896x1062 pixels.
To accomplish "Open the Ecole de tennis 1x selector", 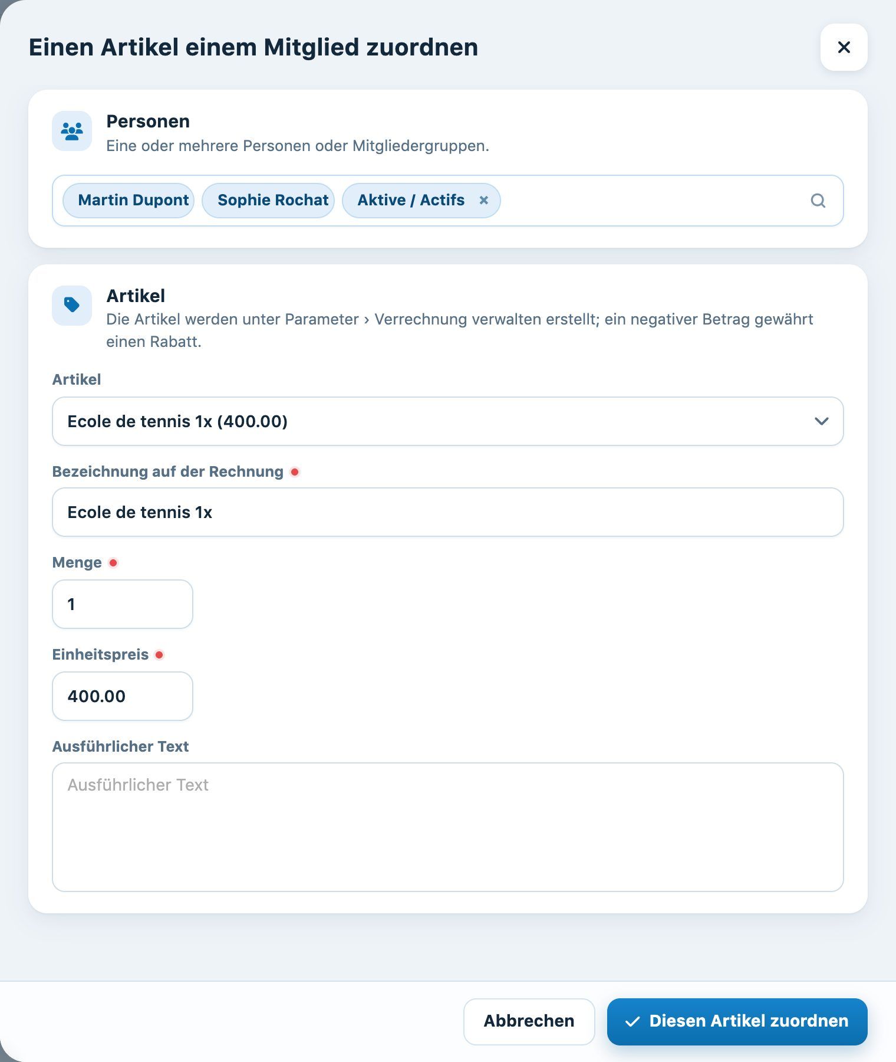I will click(448, 421).
